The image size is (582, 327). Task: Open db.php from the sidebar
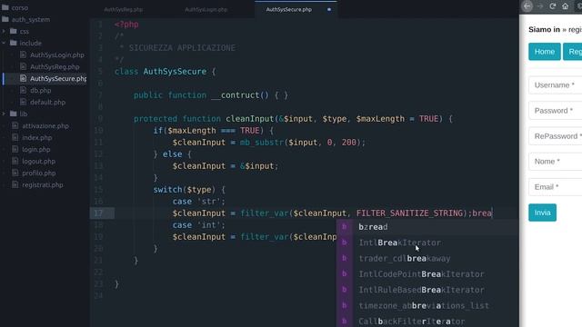click(40, 91)
